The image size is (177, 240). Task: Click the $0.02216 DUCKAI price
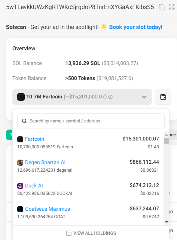(150, 193)
